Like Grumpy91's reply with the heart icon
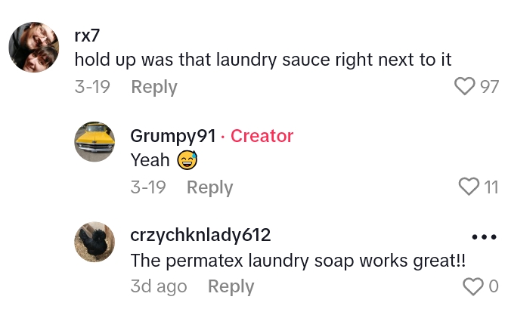Image resolution: width=505 pixels, height=309 pixels. click(x=469, y=187)
